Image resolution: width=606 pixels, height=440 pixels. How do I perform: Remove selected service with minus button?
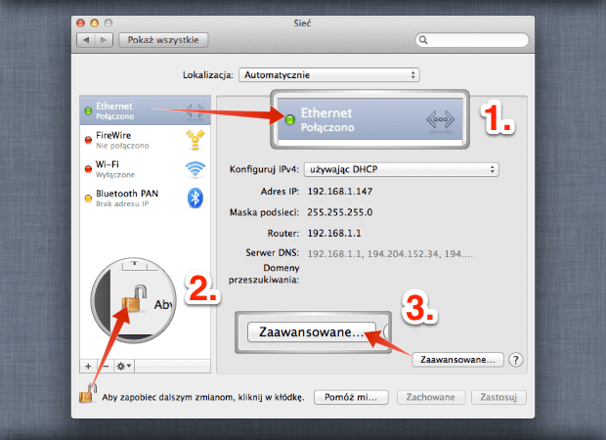(106, 366)
